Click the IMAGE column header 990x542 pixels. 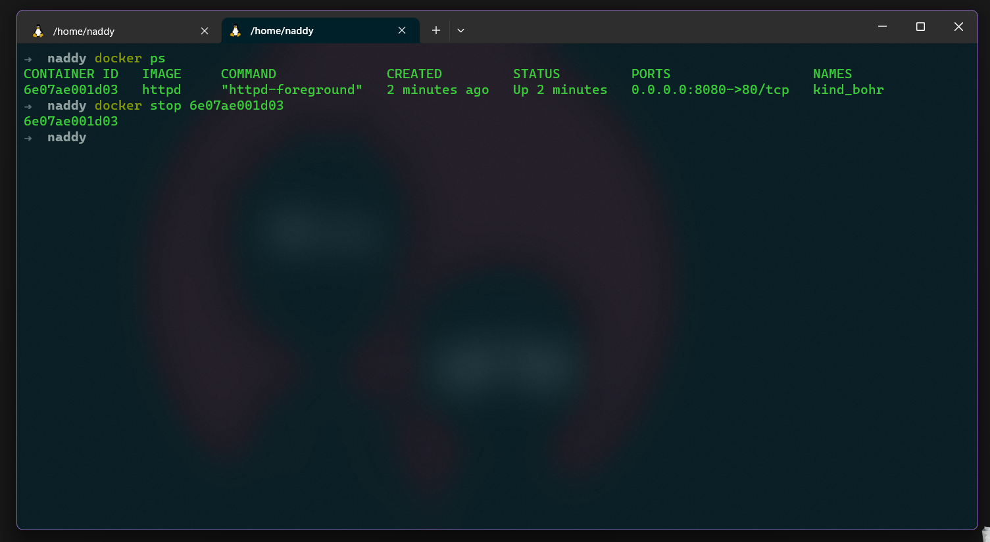coord(161,74)
